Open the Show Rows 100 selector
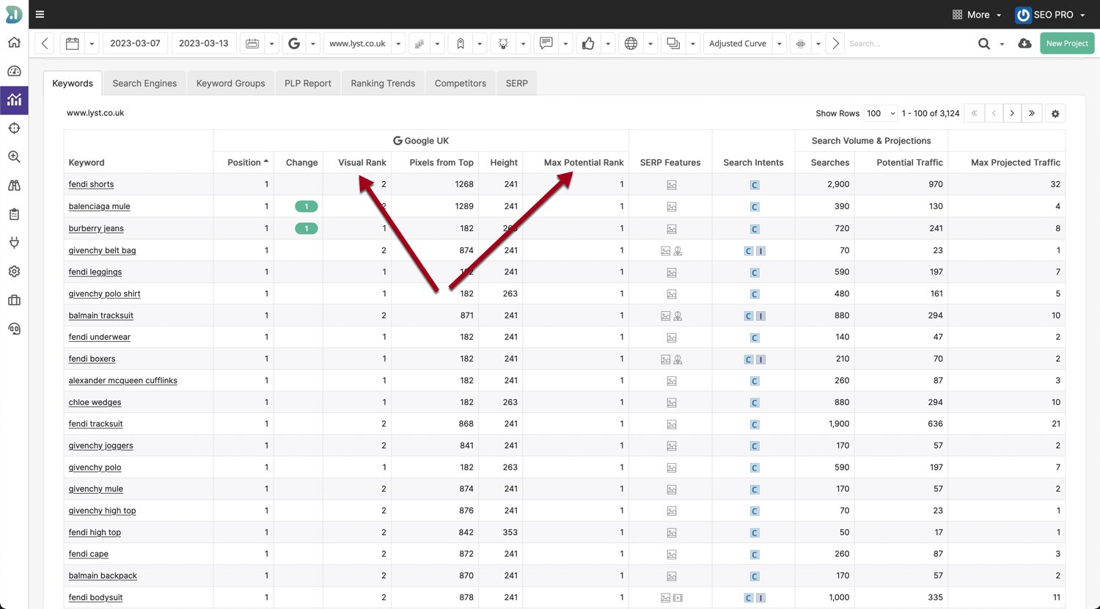 click(880, 114)
